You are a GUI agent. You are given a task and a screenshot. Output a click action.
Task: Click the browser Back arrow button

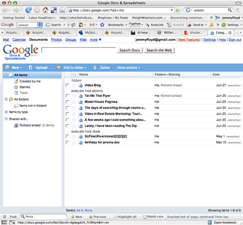point(5,10)
